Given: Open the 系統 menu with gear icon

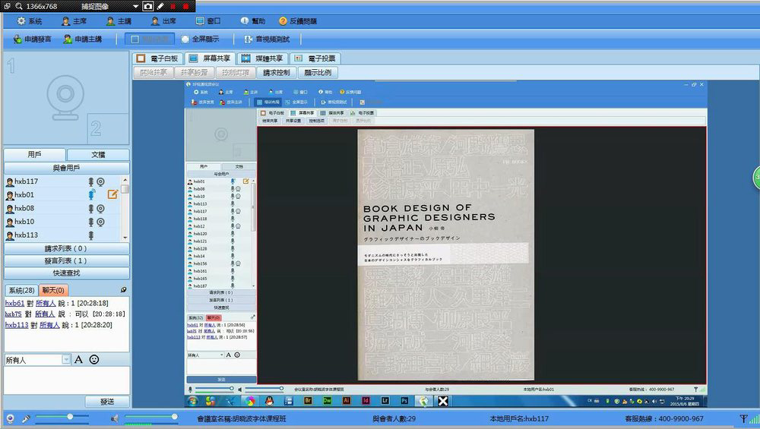Looking at the screenshot, I should 29,21.
